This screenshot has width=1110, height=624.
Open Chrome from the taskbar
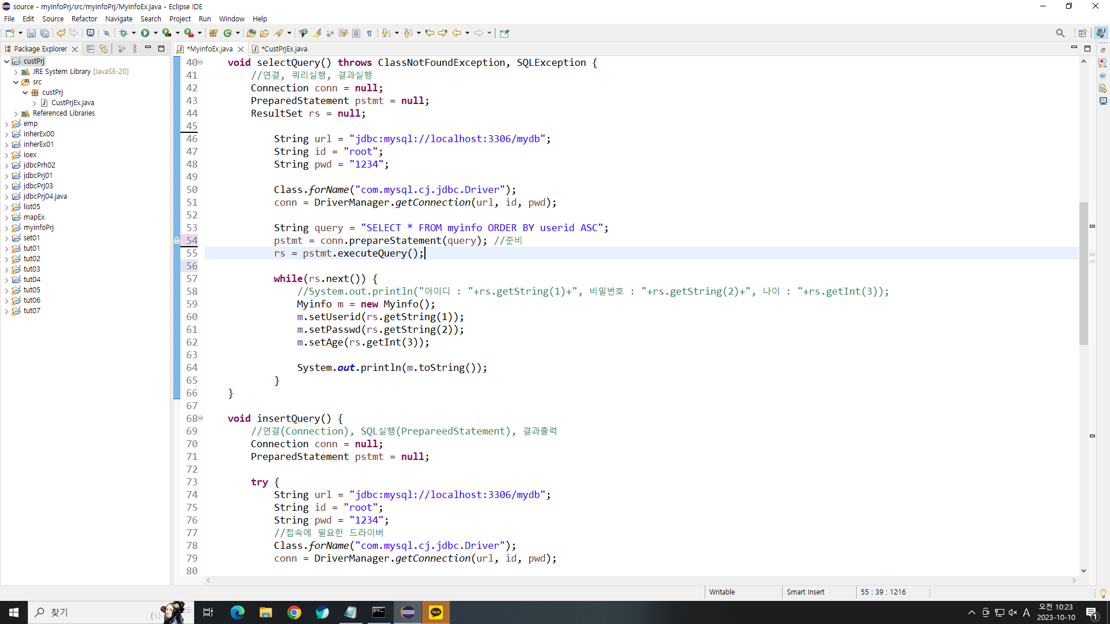tap(294, 612)
